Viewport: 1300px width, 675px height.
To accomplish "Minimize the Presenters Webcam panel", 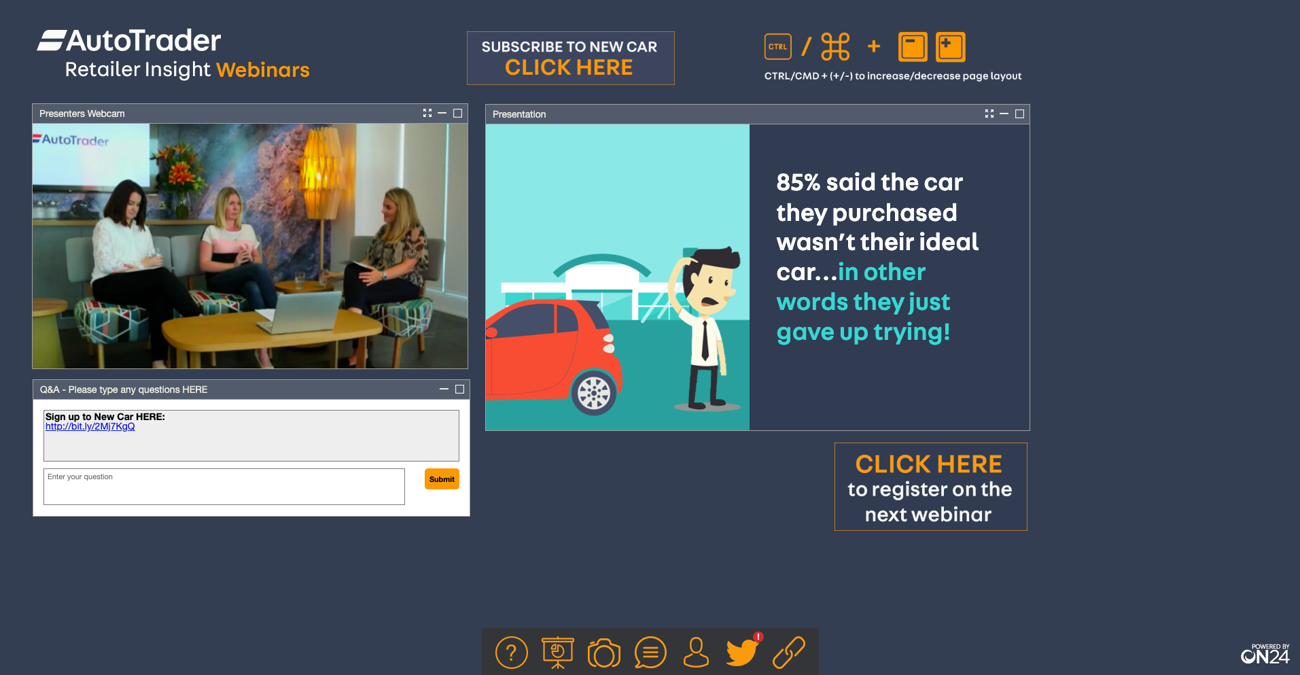I will pyautogui.click(x=442, y=113).
